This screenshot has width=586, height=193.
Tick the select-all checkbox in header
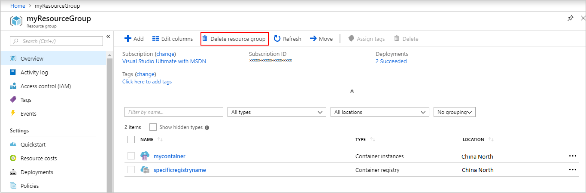point(131,139)
